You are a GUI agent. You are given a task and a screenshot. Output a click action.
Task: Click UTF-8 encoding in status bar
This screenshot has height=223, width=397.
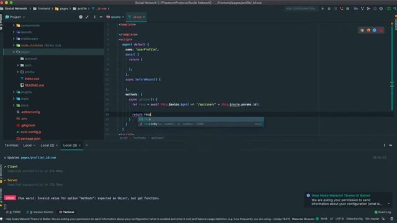click(x=339, y=219)
